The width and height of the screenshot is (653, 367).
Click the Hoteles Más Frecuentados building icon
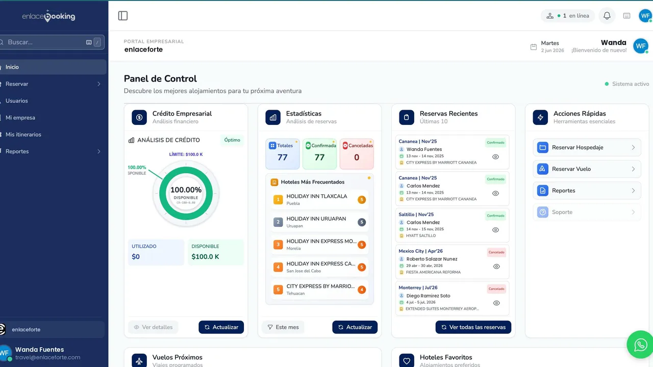[274, 182]
